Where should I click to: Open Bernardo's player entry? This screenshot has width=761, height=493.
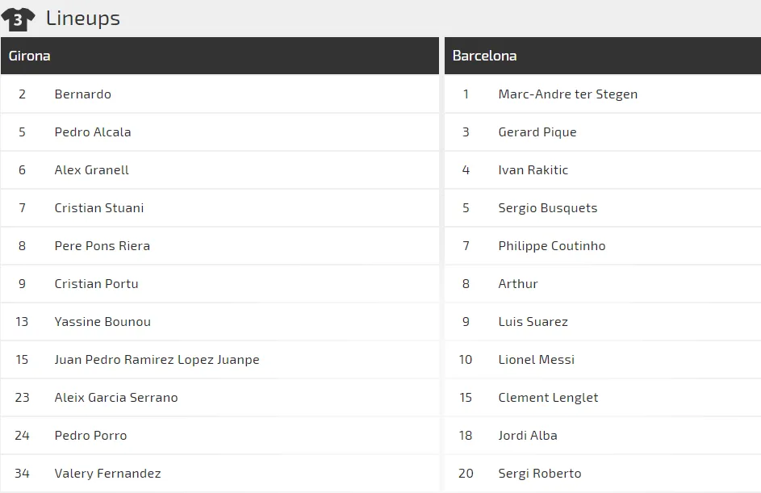83,94
